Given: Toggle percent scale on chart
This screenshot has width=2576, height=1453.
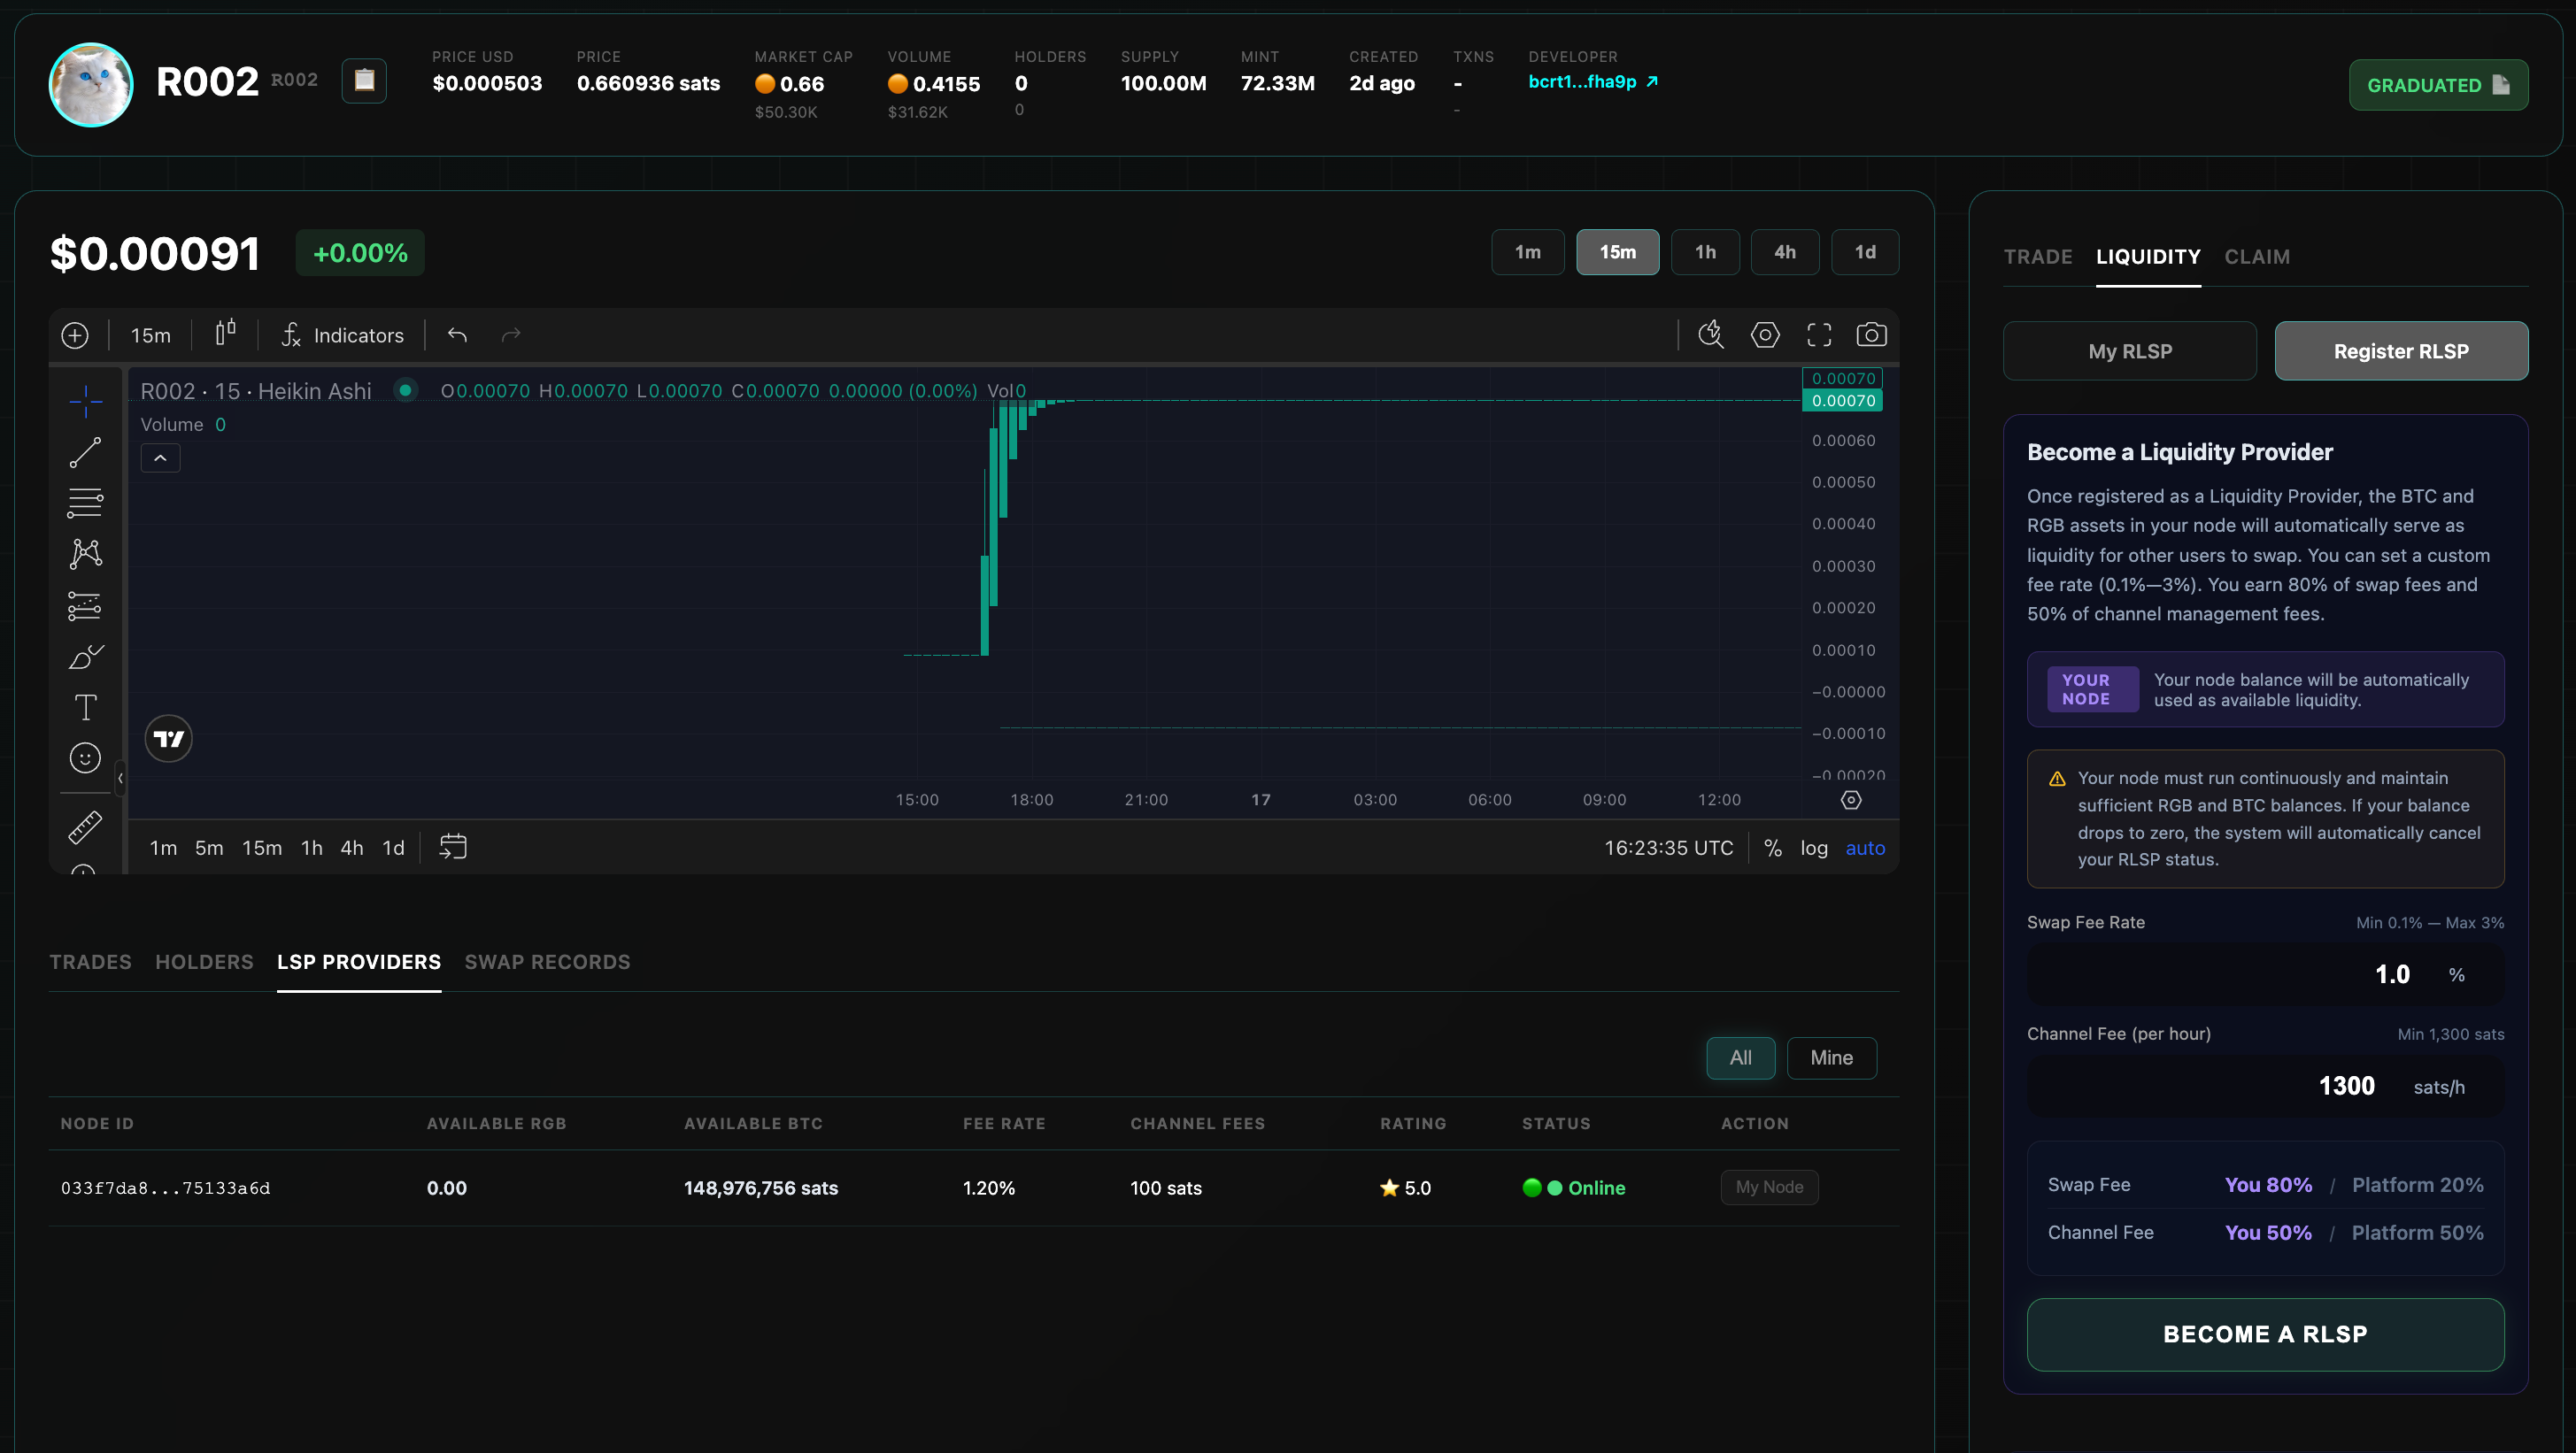Looking at the screenshot, I should tap(1773, 848).
